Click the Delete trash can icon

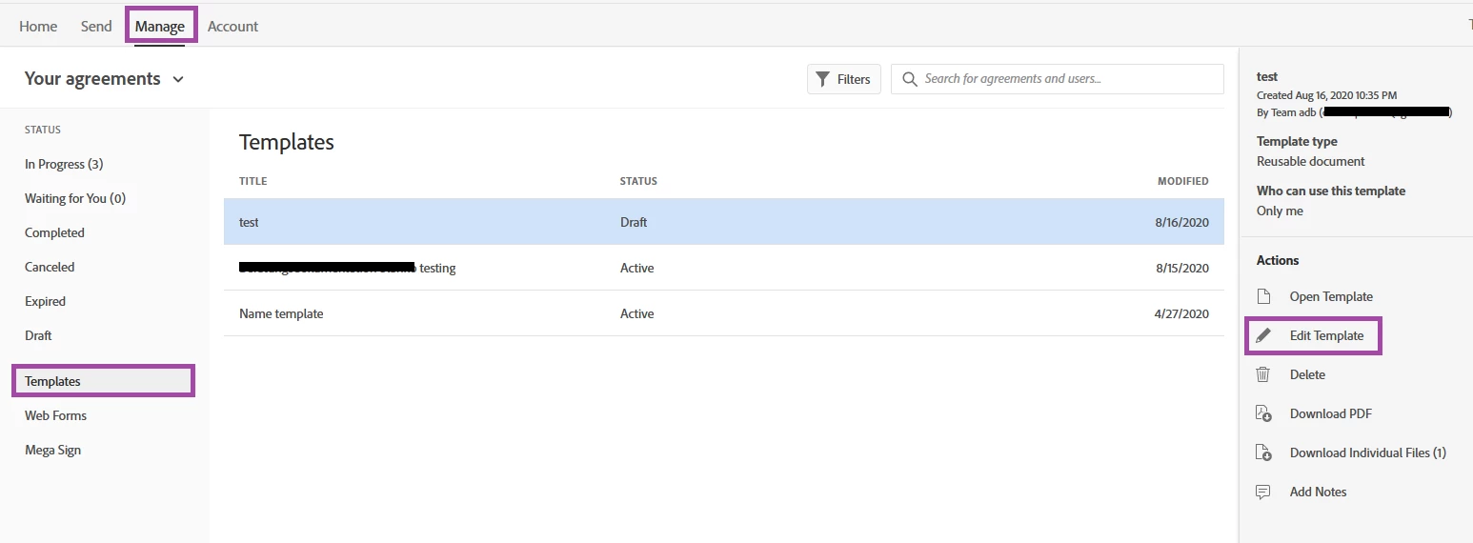coord(1263,374)
